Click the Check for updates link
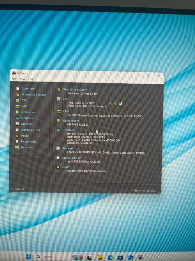Screen dimensions: 195x261 [145, 190]
